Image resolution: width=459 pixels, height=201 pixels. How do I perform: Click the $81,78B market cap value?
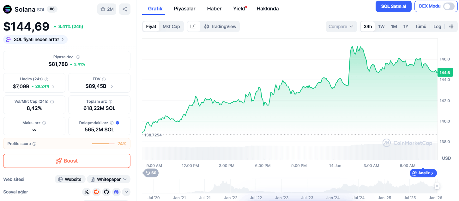[58, 64]
